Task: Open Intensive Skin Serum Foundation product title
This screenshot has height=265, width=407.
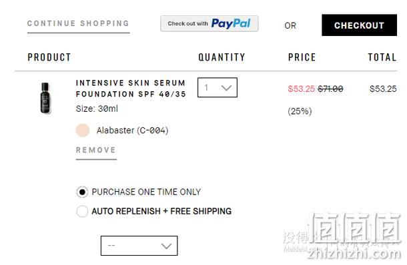Action: point(131,89)
